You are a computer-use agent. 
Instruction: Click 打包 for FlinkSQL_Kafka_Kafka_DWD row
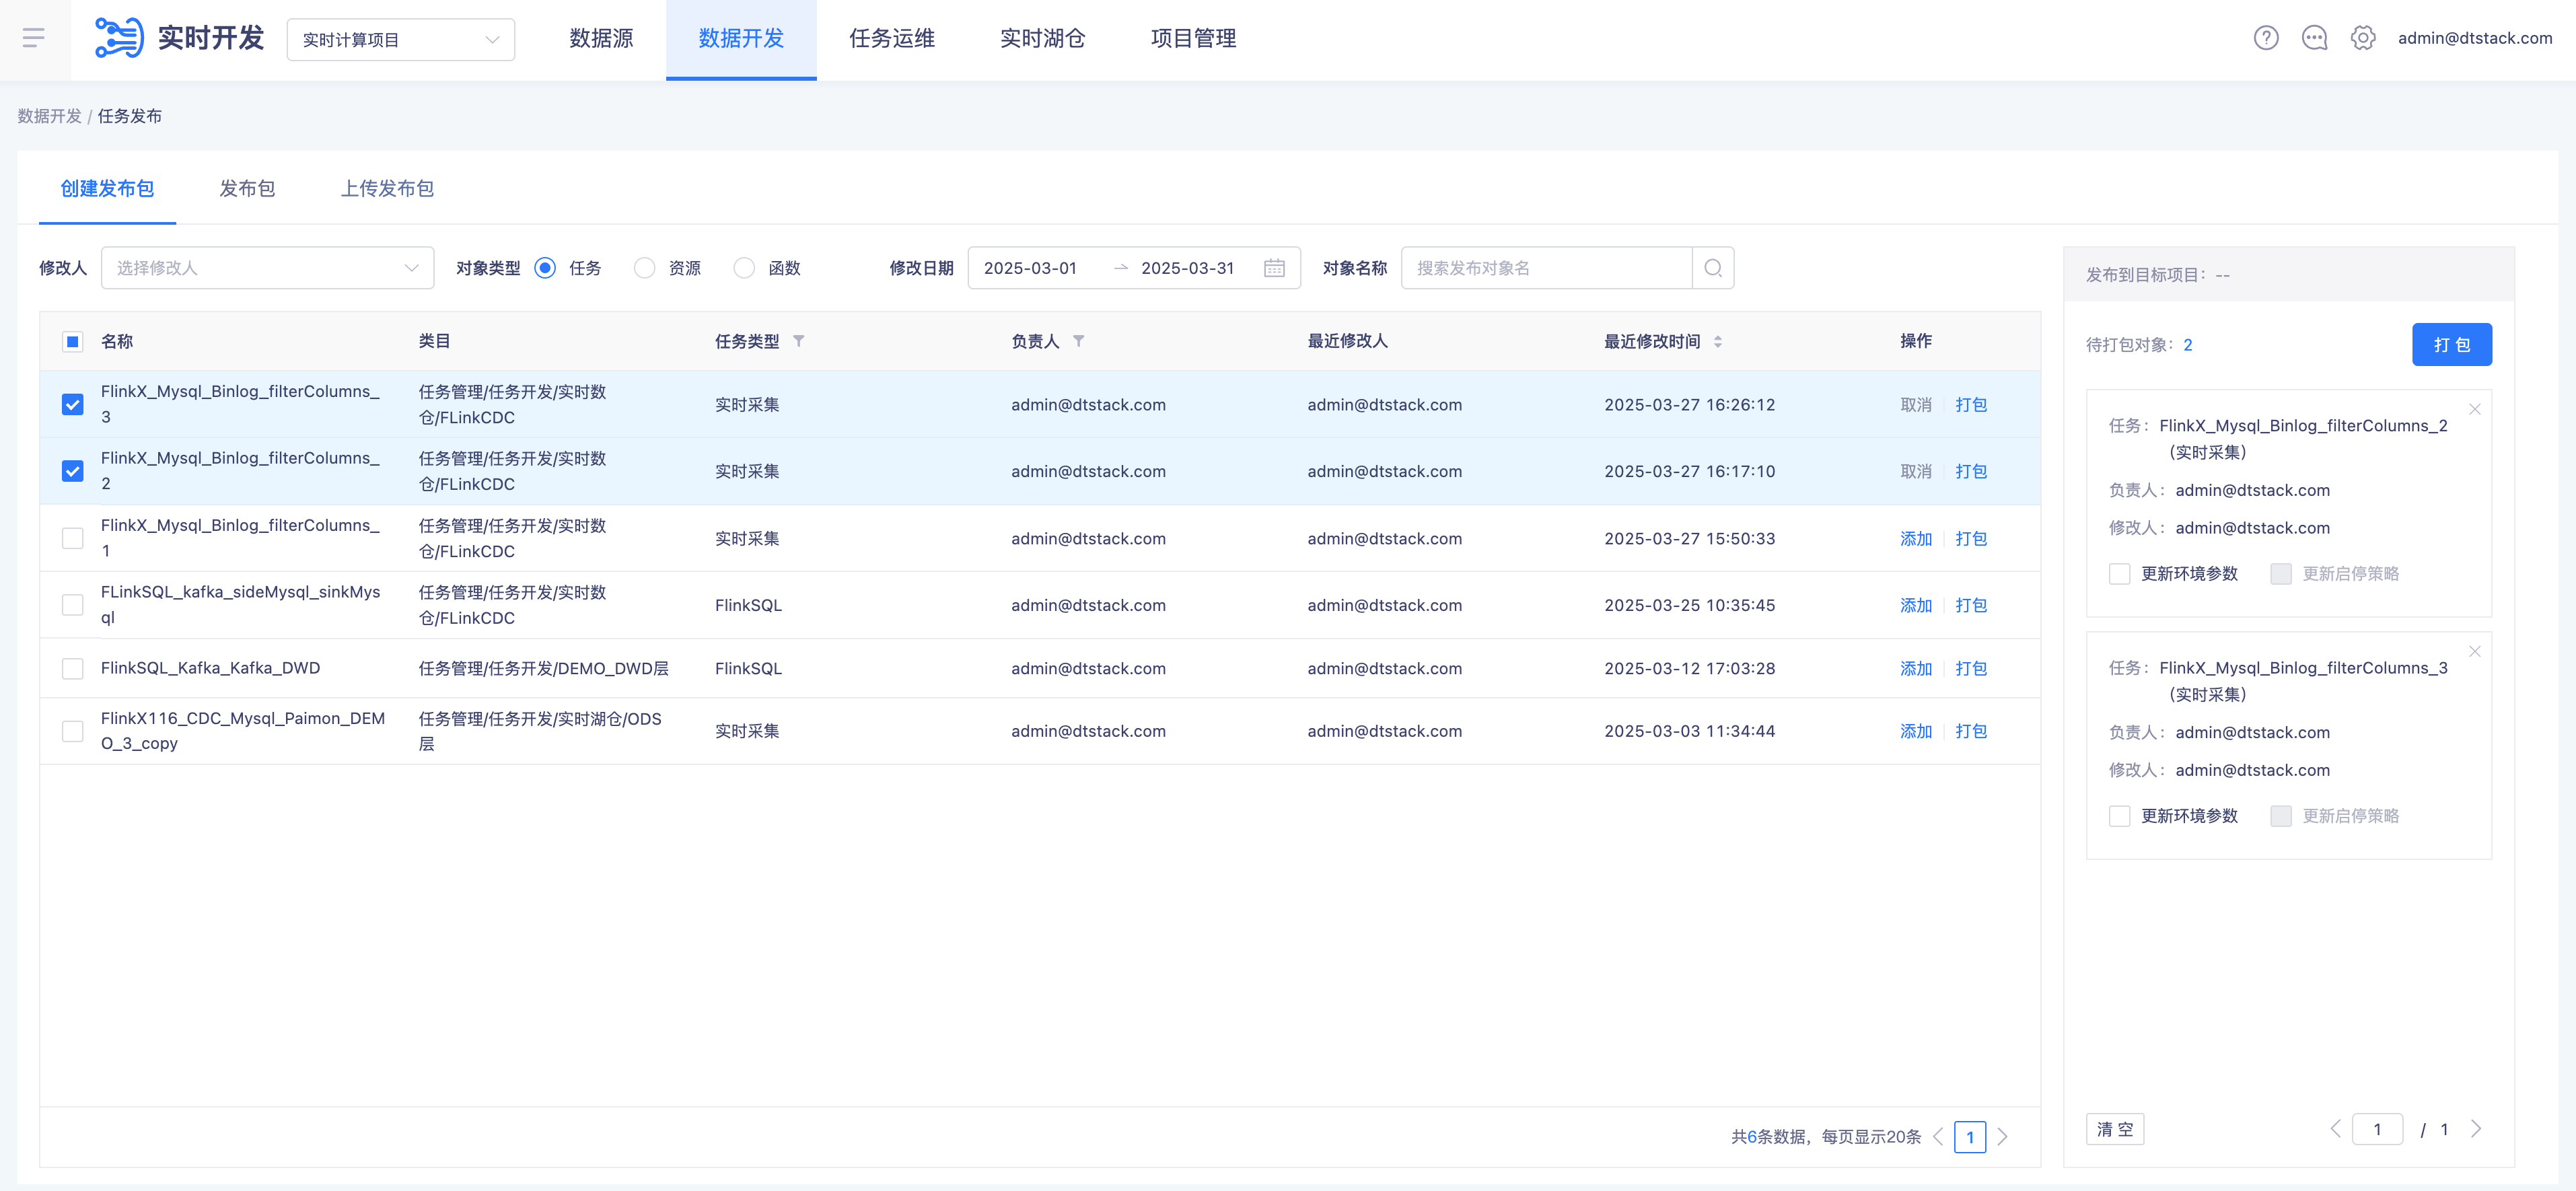click(1971, 668)
